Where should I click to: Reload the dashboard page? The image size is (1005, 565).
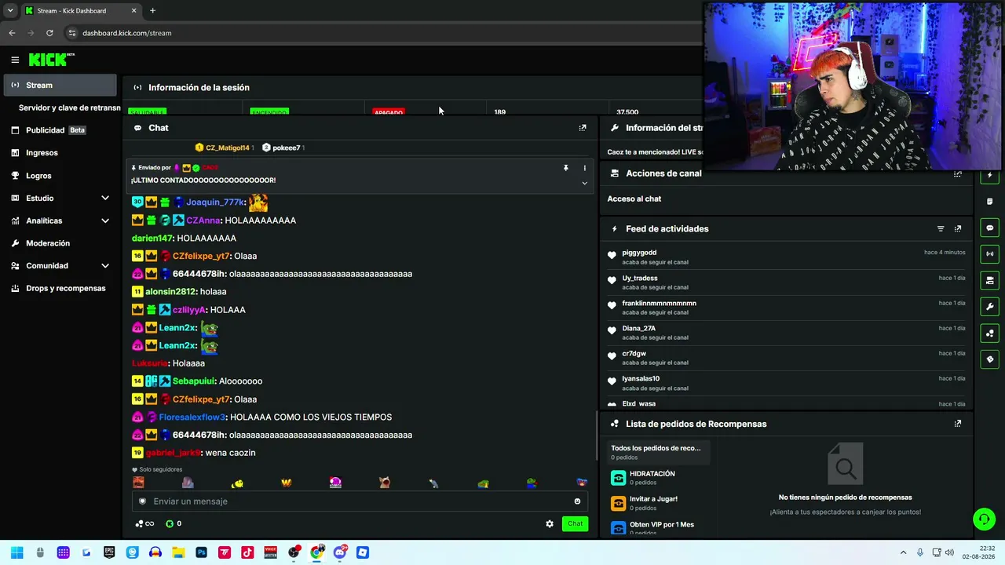(x=49, y=33)
